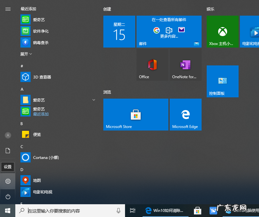Open the user account menu
The width and height of the screenshot is (259, 217).
click(8, 135)
